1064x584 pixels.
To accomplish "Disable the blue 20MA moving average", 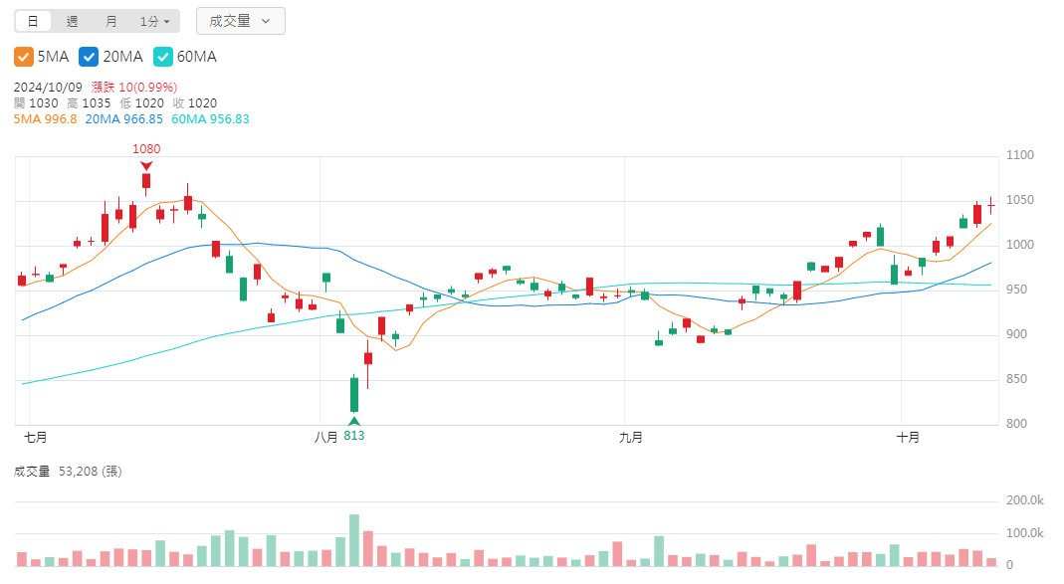I will point(88,57).
